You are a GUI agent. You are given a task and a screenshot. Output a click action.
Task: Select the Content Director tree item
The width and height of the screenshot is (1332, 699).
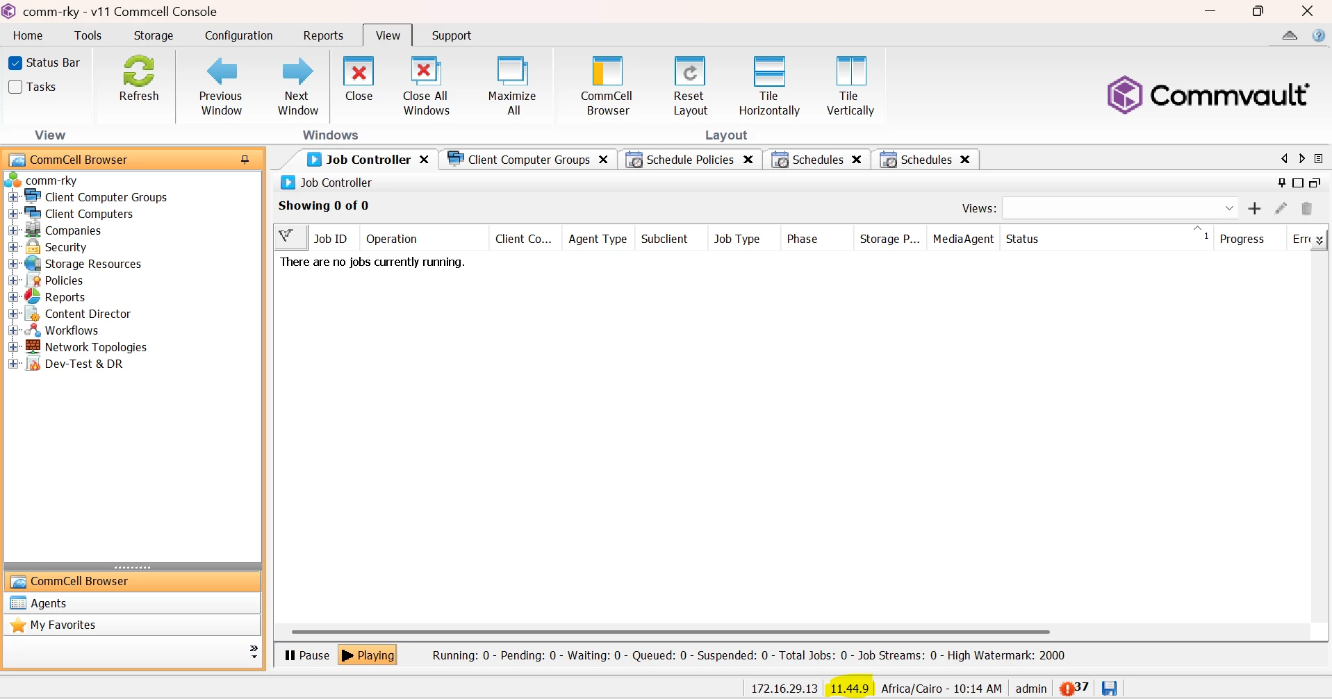(88, 314)
